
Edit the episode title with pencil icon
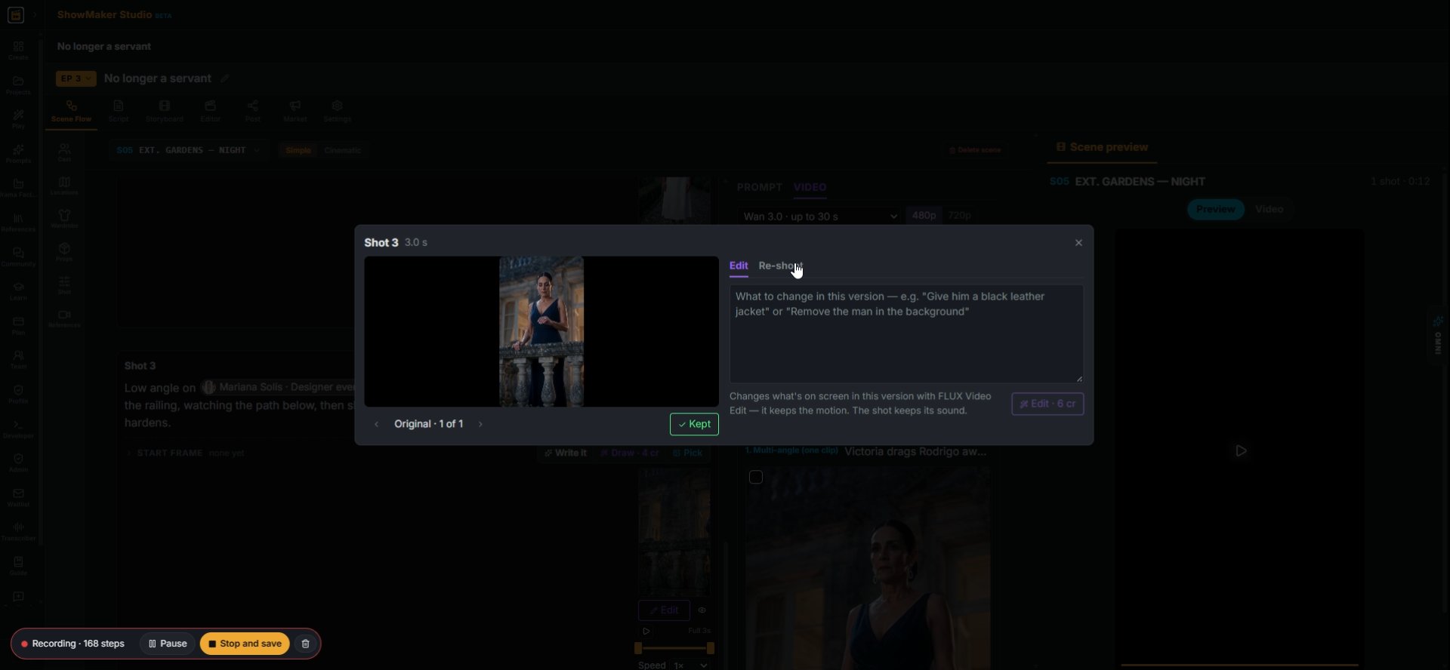click(224, 78)
